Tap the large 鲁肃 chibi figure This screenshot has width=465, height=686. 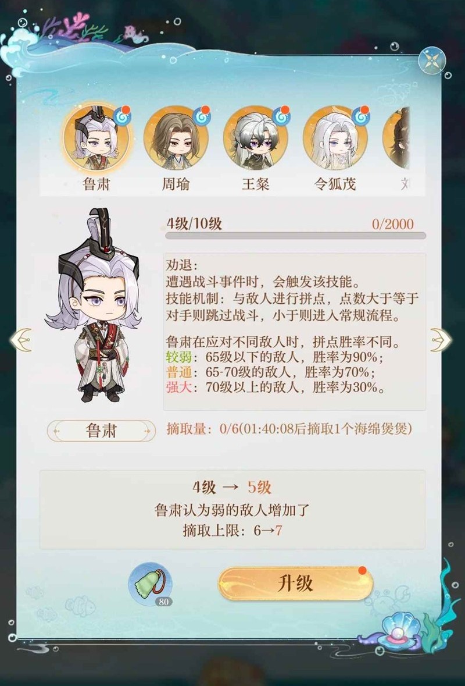click(94, 306)
